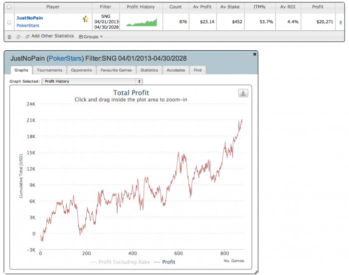This screenshot has width=349, height=275.
Task: Click the SNG date filter cell
Action: coord(106,22)
